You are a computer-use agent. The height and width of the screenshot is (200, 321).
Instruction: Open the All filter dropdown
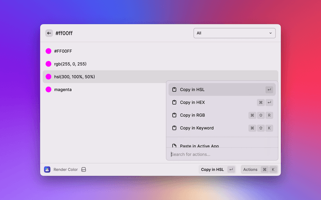[x=234, y=33]
